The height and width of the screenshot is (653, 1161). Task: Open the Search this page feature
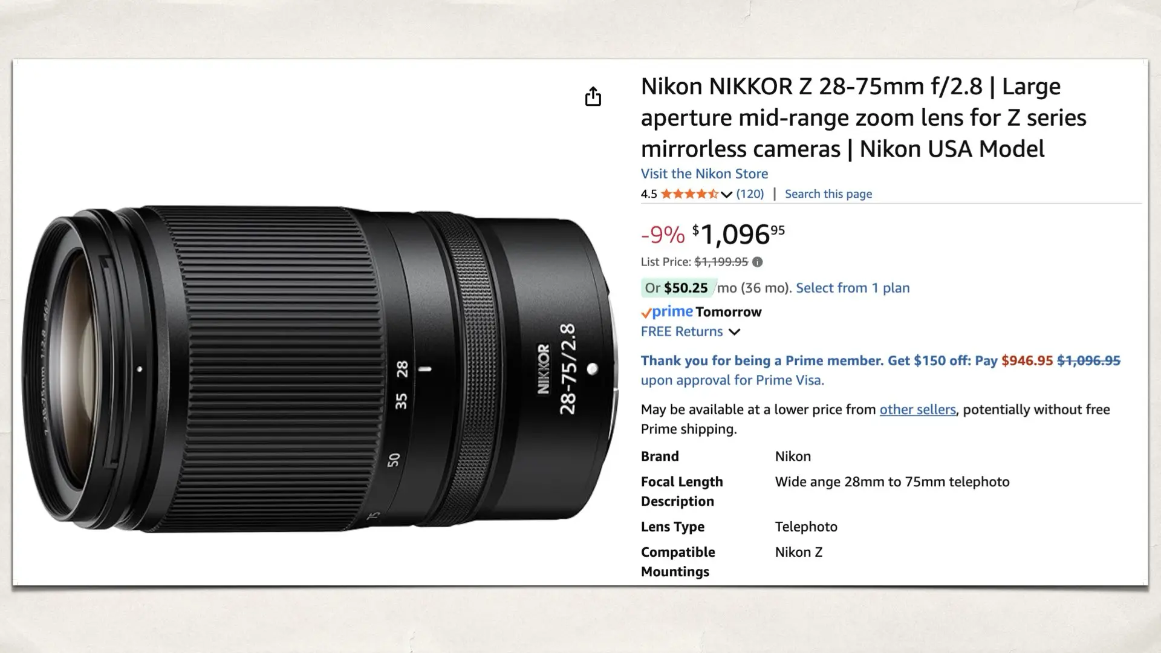pyautogui.click(x=828, y=193)
